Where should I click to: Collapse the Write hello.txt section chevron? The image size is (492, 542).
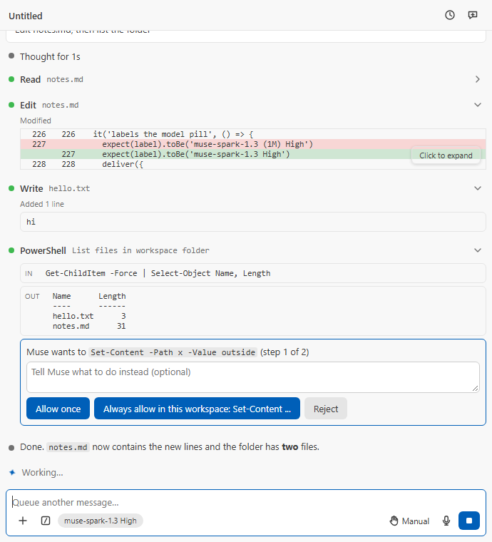point(478,188)
